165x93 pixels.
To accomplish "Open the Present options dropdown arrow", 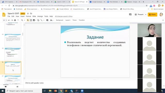I will click(x=146, y=14).
